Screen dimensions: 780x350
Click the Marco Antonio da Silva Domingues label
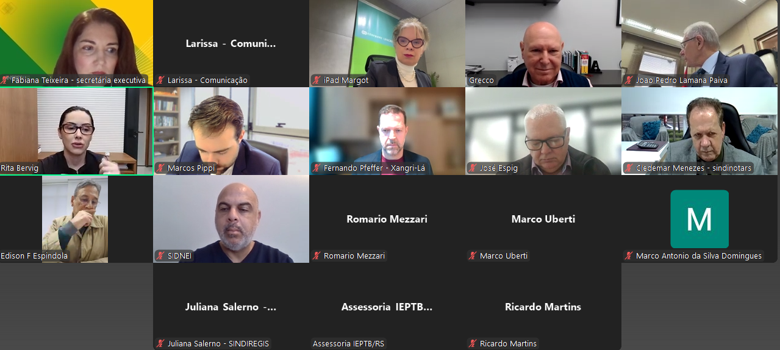[x=698, y=255]
